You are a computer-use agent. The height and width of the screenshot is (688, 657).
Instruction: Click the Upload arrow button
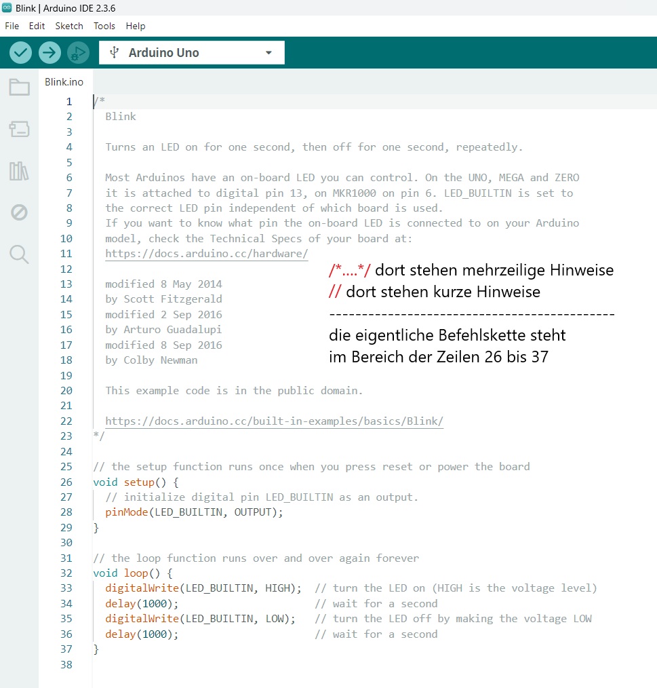click(49, 53)
